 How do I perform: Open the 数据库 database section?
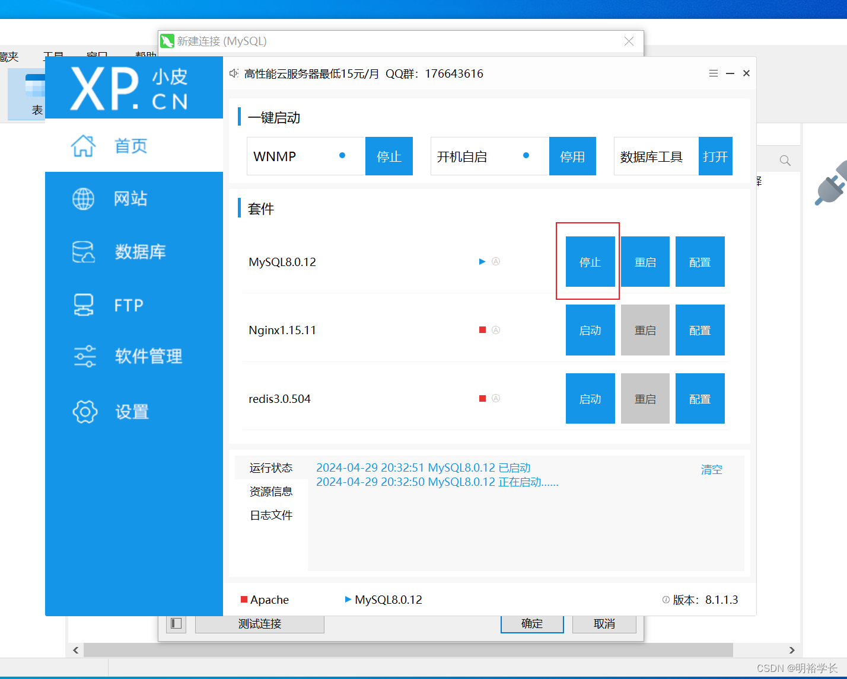click(x=134, y=252)
